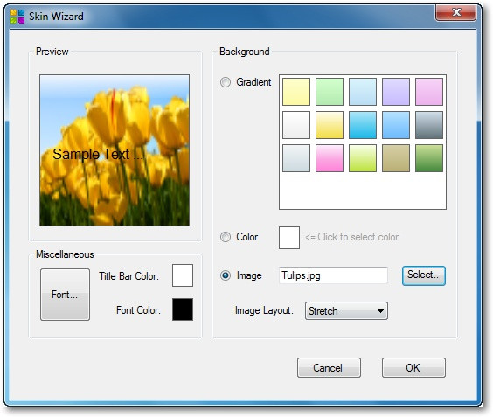Pick the dark green gradient swatch

click(x=429, y=158)
